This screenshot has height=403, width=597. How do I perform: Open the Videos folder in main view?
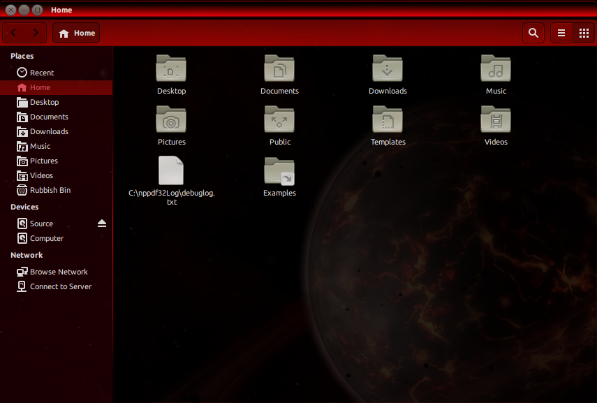(495, 119)
